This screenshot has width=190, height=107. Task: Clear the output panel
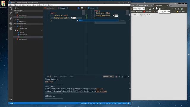pos(116,77)
